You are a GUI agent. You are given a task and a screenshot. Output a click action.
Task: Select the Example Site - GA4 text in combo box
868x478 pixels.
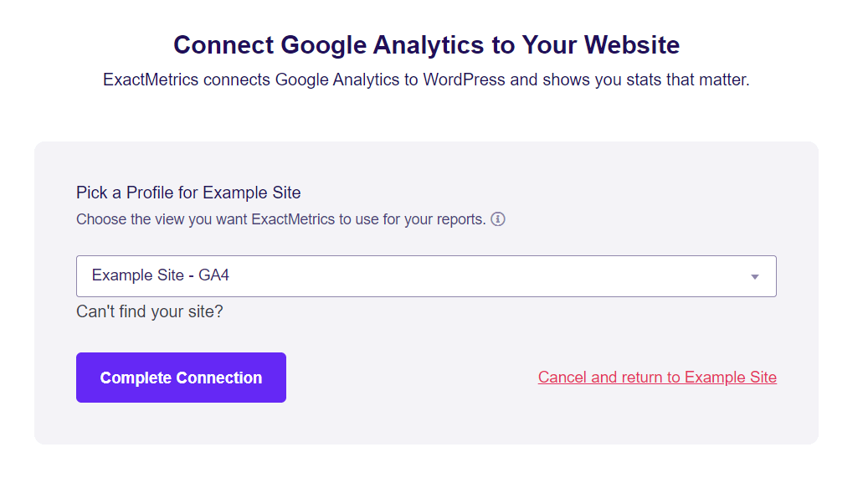161,275
